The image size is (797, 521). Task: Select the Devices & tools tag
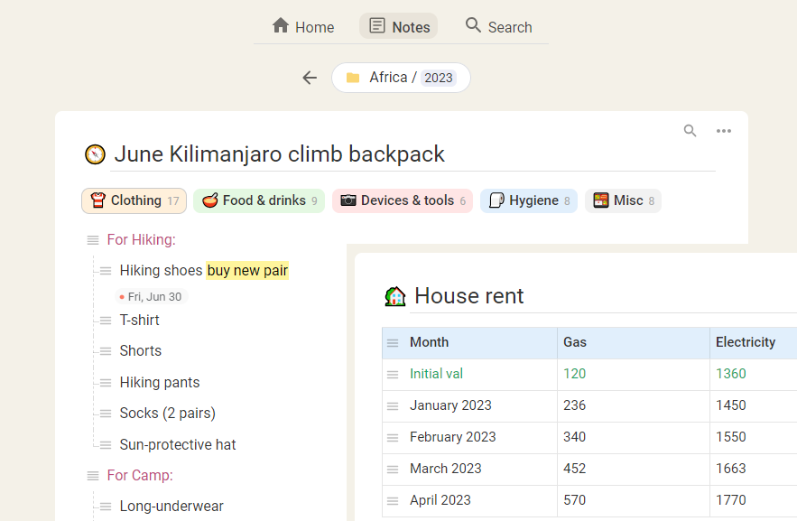[403, 200]
